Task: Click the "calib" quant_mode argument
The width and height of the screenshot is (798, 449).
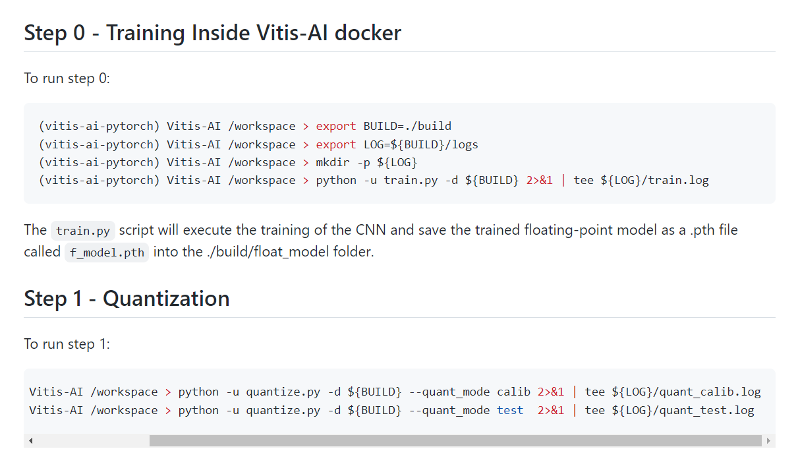Action: click(x=513, y=392)
